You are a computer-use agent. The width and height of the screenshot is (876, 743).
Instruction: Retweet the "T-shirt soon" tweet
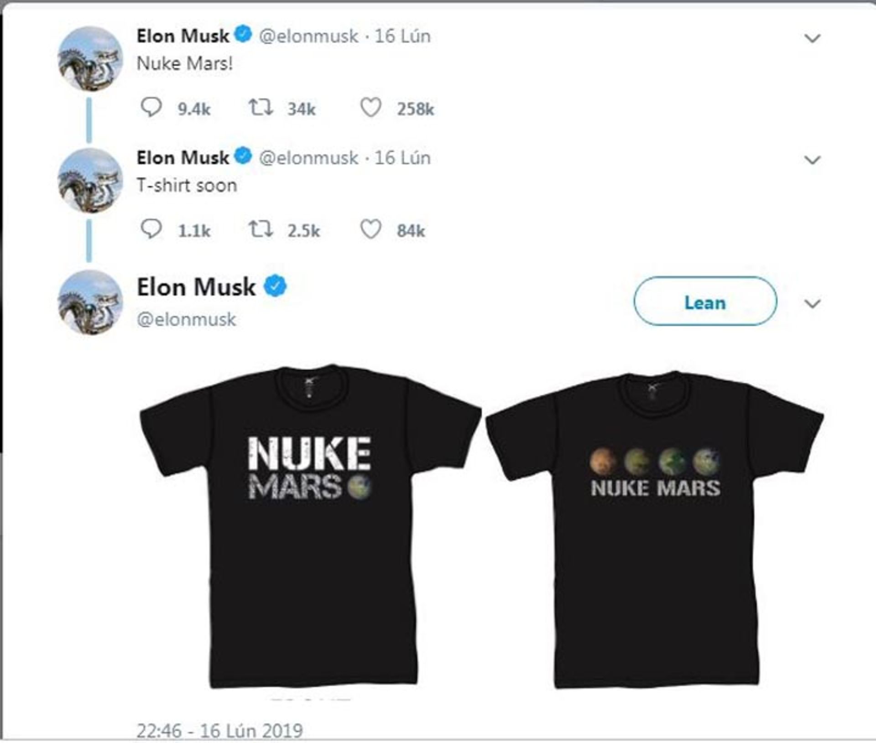pos(261,230)
